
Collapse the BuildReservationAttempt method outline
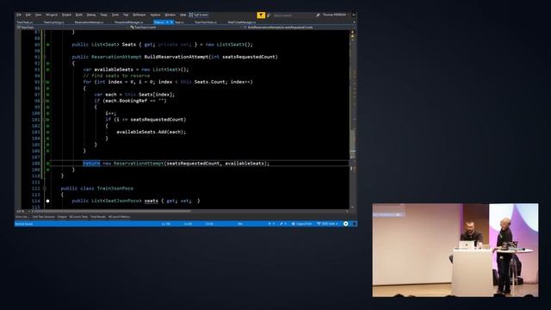point(45,57)
